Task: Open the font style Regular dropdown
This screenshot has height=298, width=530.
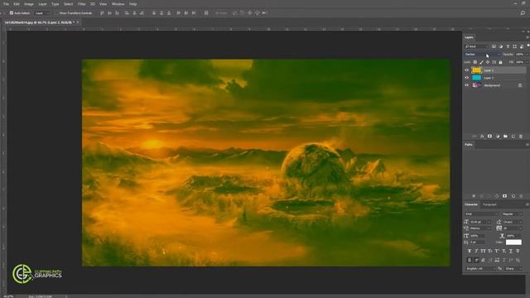Action: pyautogui.click(x=512, y=214)
